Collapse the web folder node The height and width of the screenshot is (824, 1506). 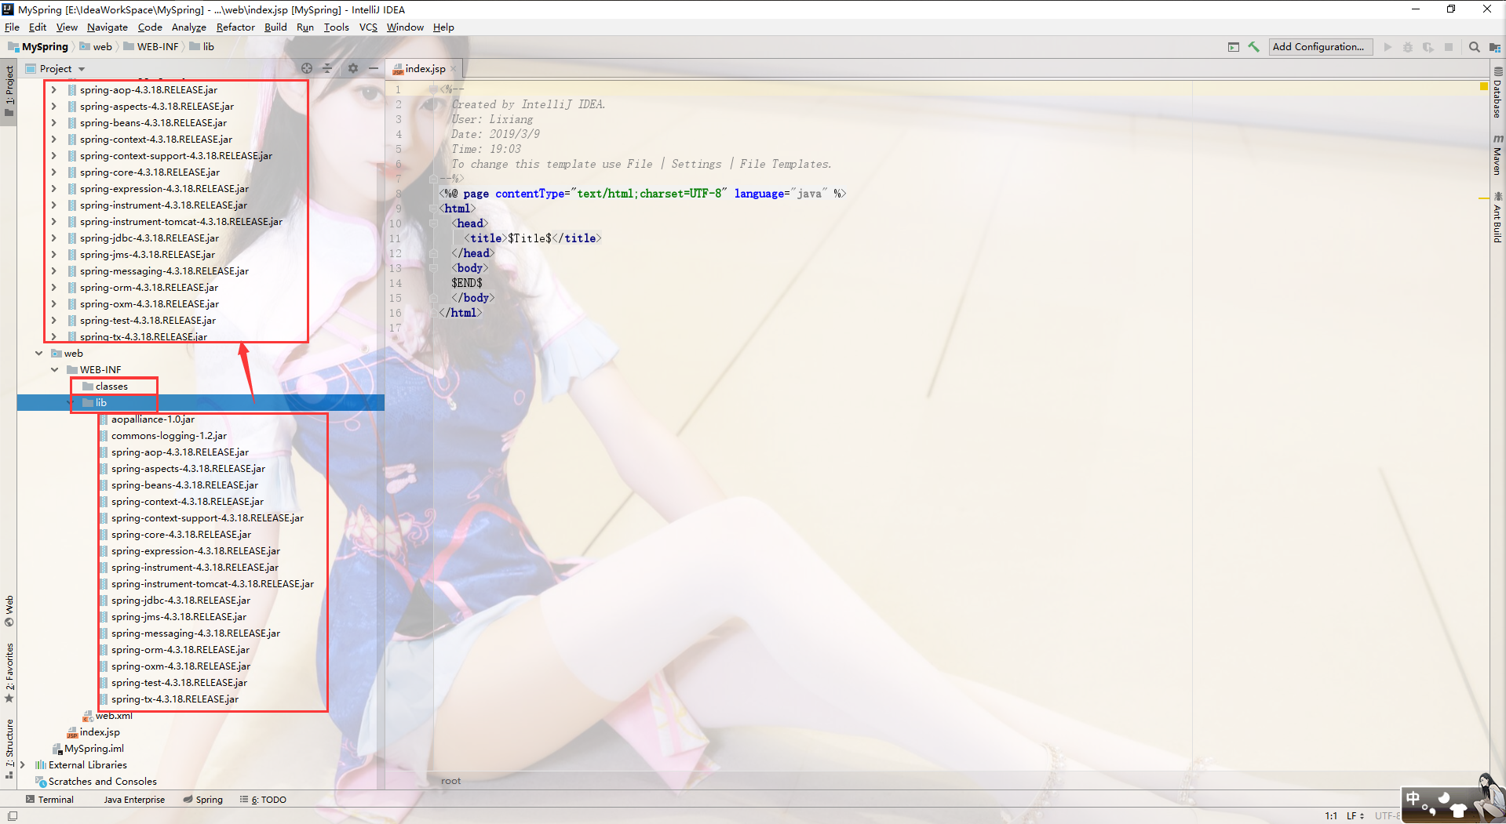coord(38,354)
